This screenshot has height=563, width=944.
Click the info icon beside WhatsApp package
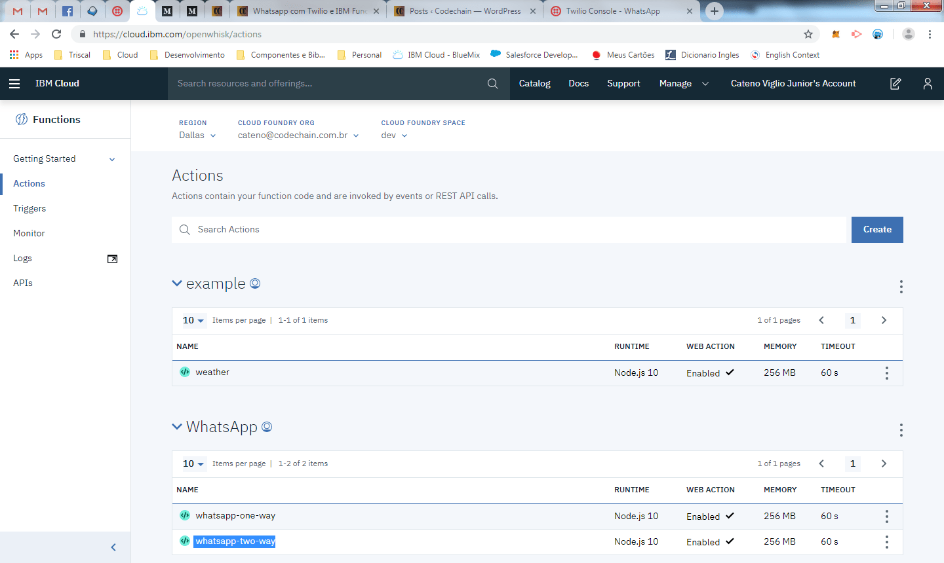267,427
